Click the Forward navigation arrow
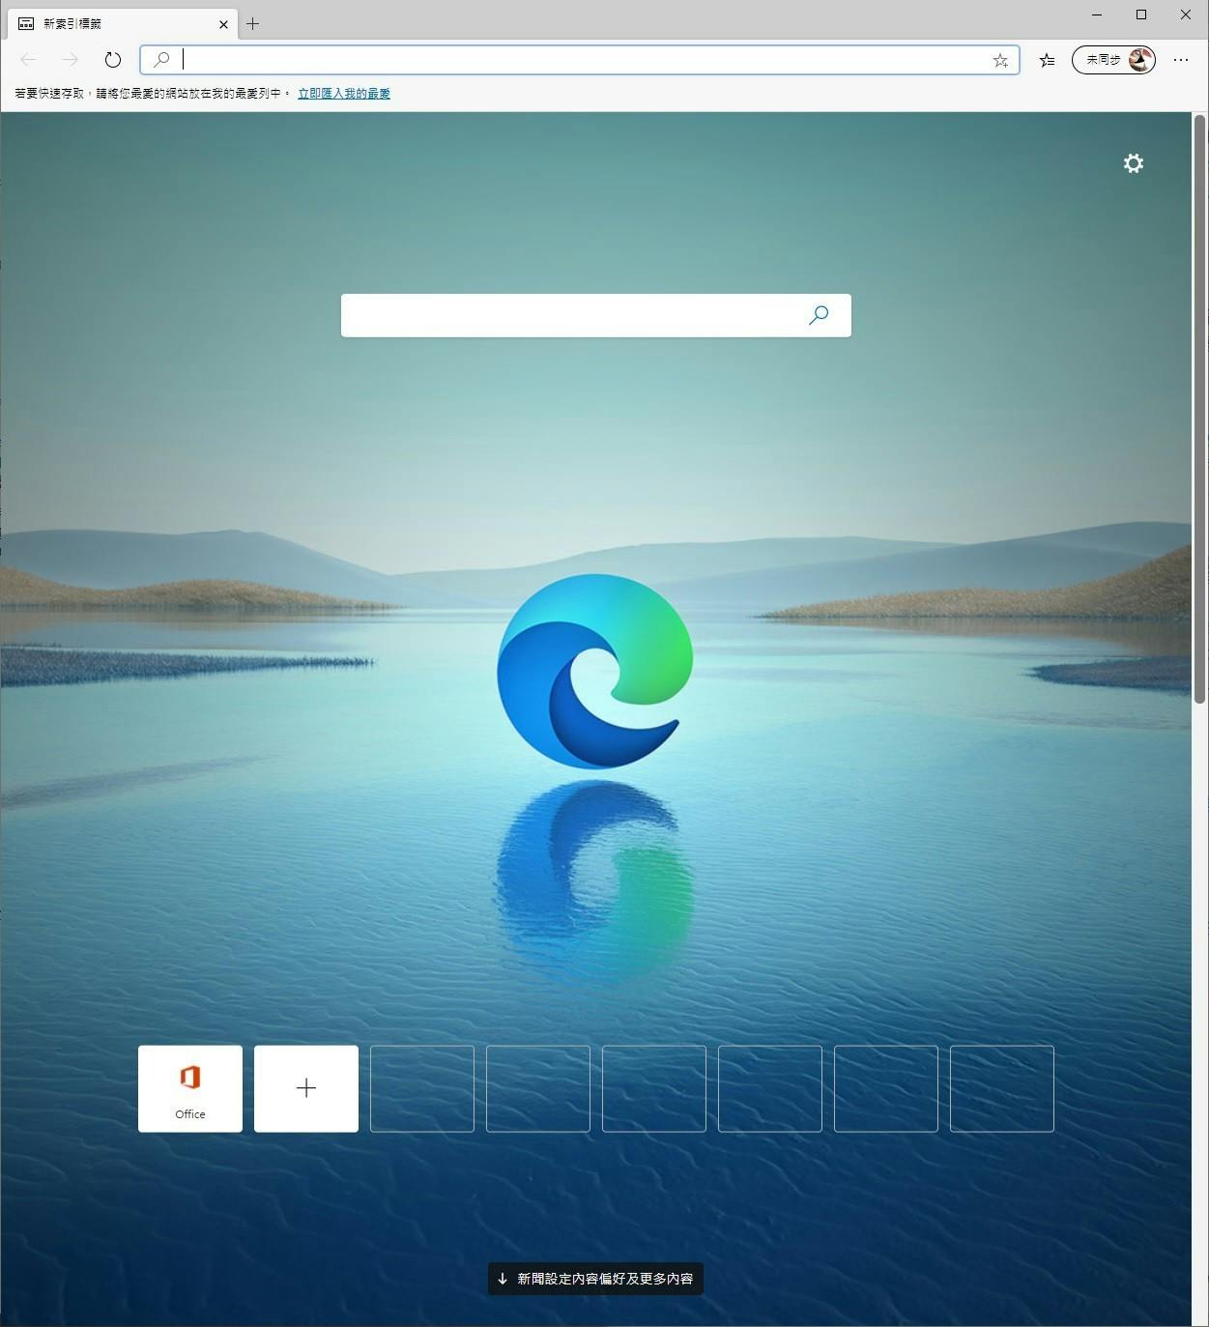1209x1327 pixels. (71, 60)
